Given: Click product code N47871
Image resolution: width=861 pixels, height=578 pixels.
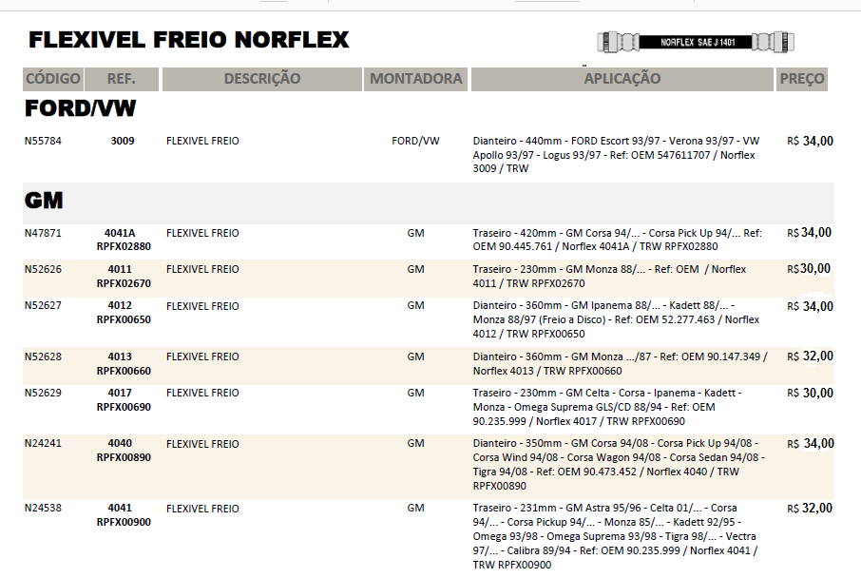Looking at the screenshot, I should [x=43, y=233].
